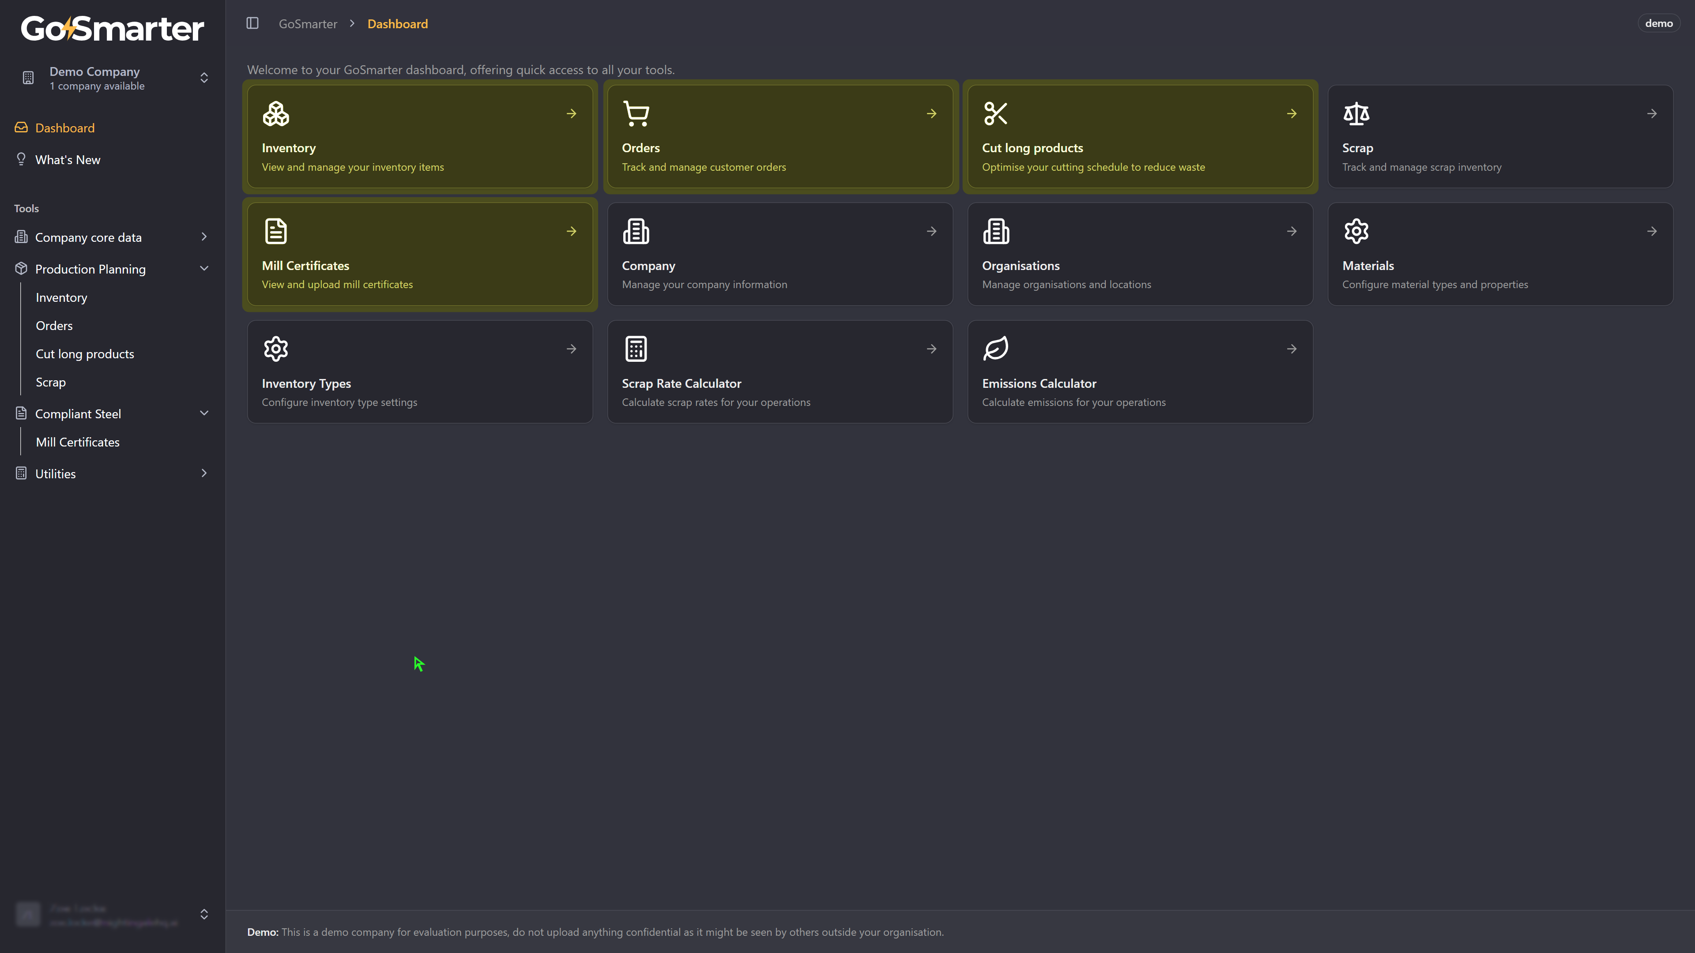Select Cut long products in sidebar
This screenshot has height=953, width=1695.
[85, 354]
